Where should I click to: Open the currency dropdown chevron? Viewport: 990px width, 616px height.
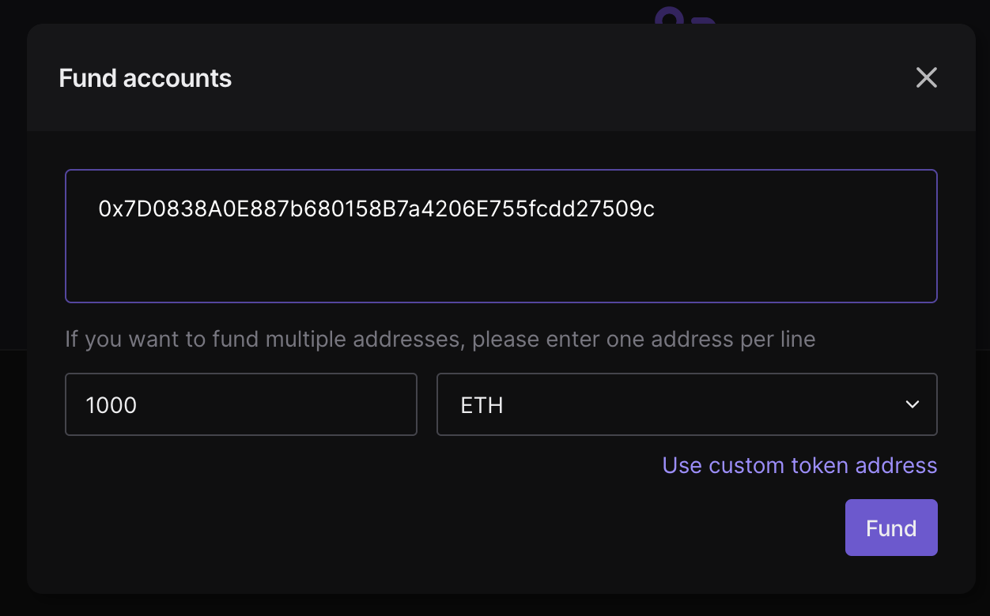[x=913, y=404]
